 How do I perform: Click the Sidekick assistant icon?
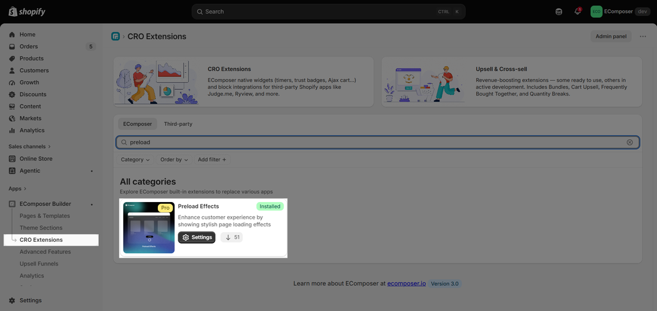[x=559, y=12]
